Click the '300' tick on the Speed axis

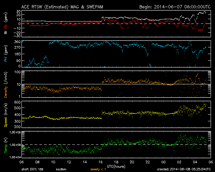(x=17, y=121)
